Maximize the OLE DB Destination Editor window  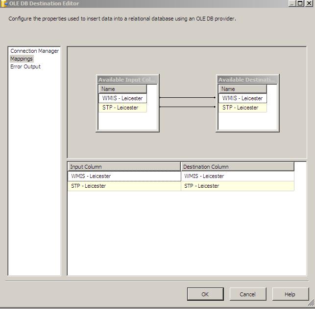coord(300,3)
